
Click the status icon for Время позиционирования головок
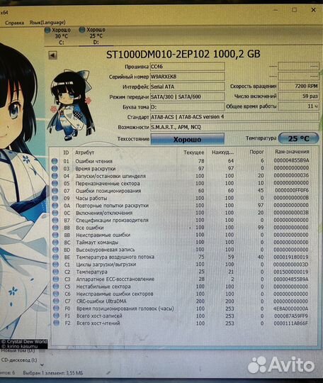pyautogui.click(x=56, y=309)
